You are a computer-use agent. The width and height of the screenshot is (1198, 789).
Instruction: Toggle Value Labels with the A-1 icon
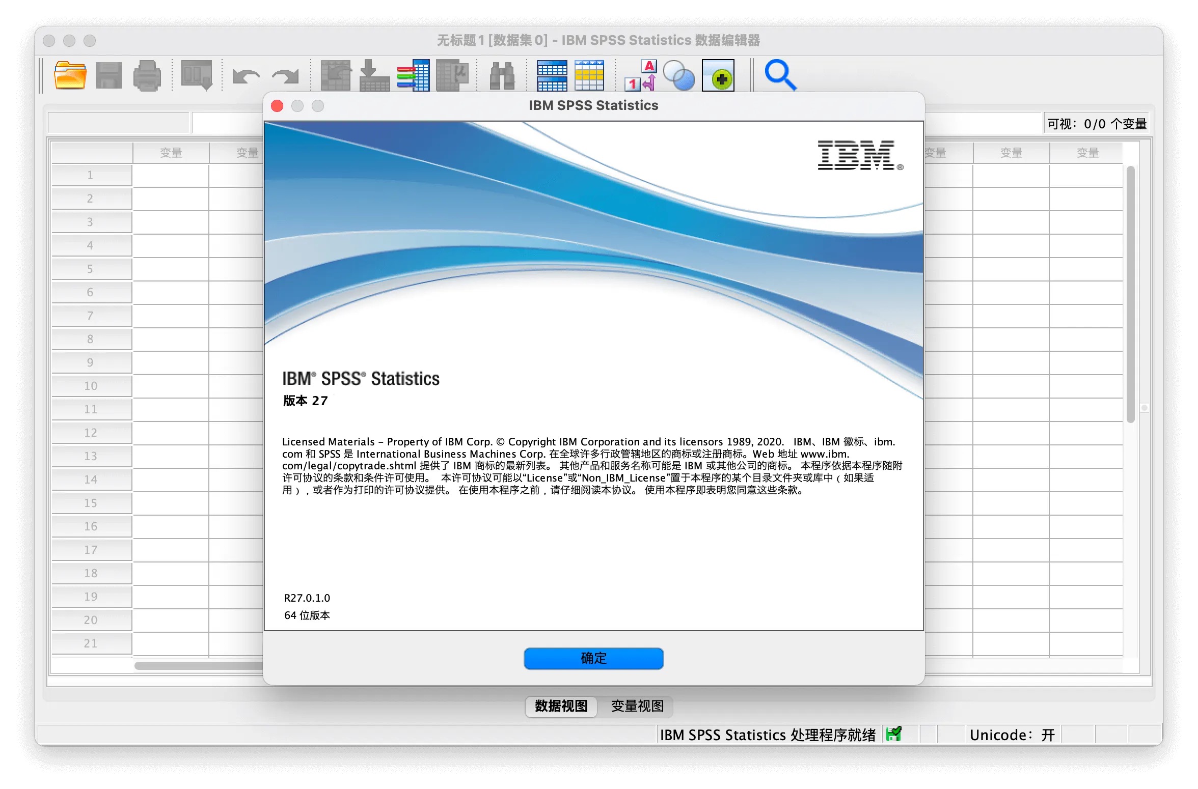tap(640, 75)
